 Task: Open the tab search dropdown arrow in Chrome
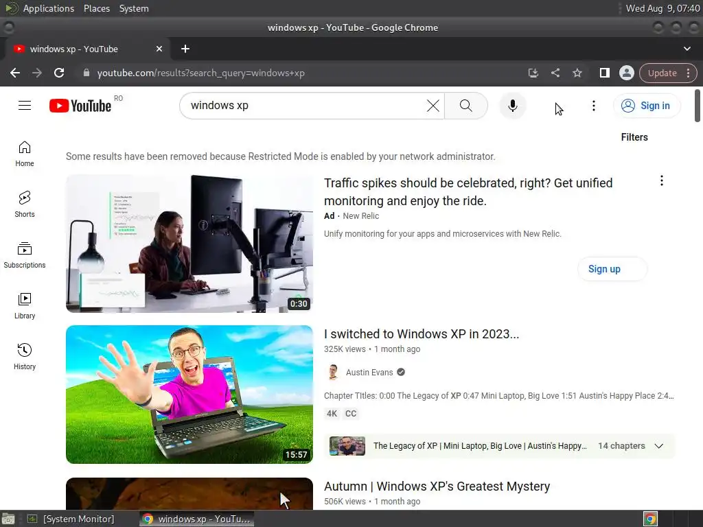(x=687, y=49)
